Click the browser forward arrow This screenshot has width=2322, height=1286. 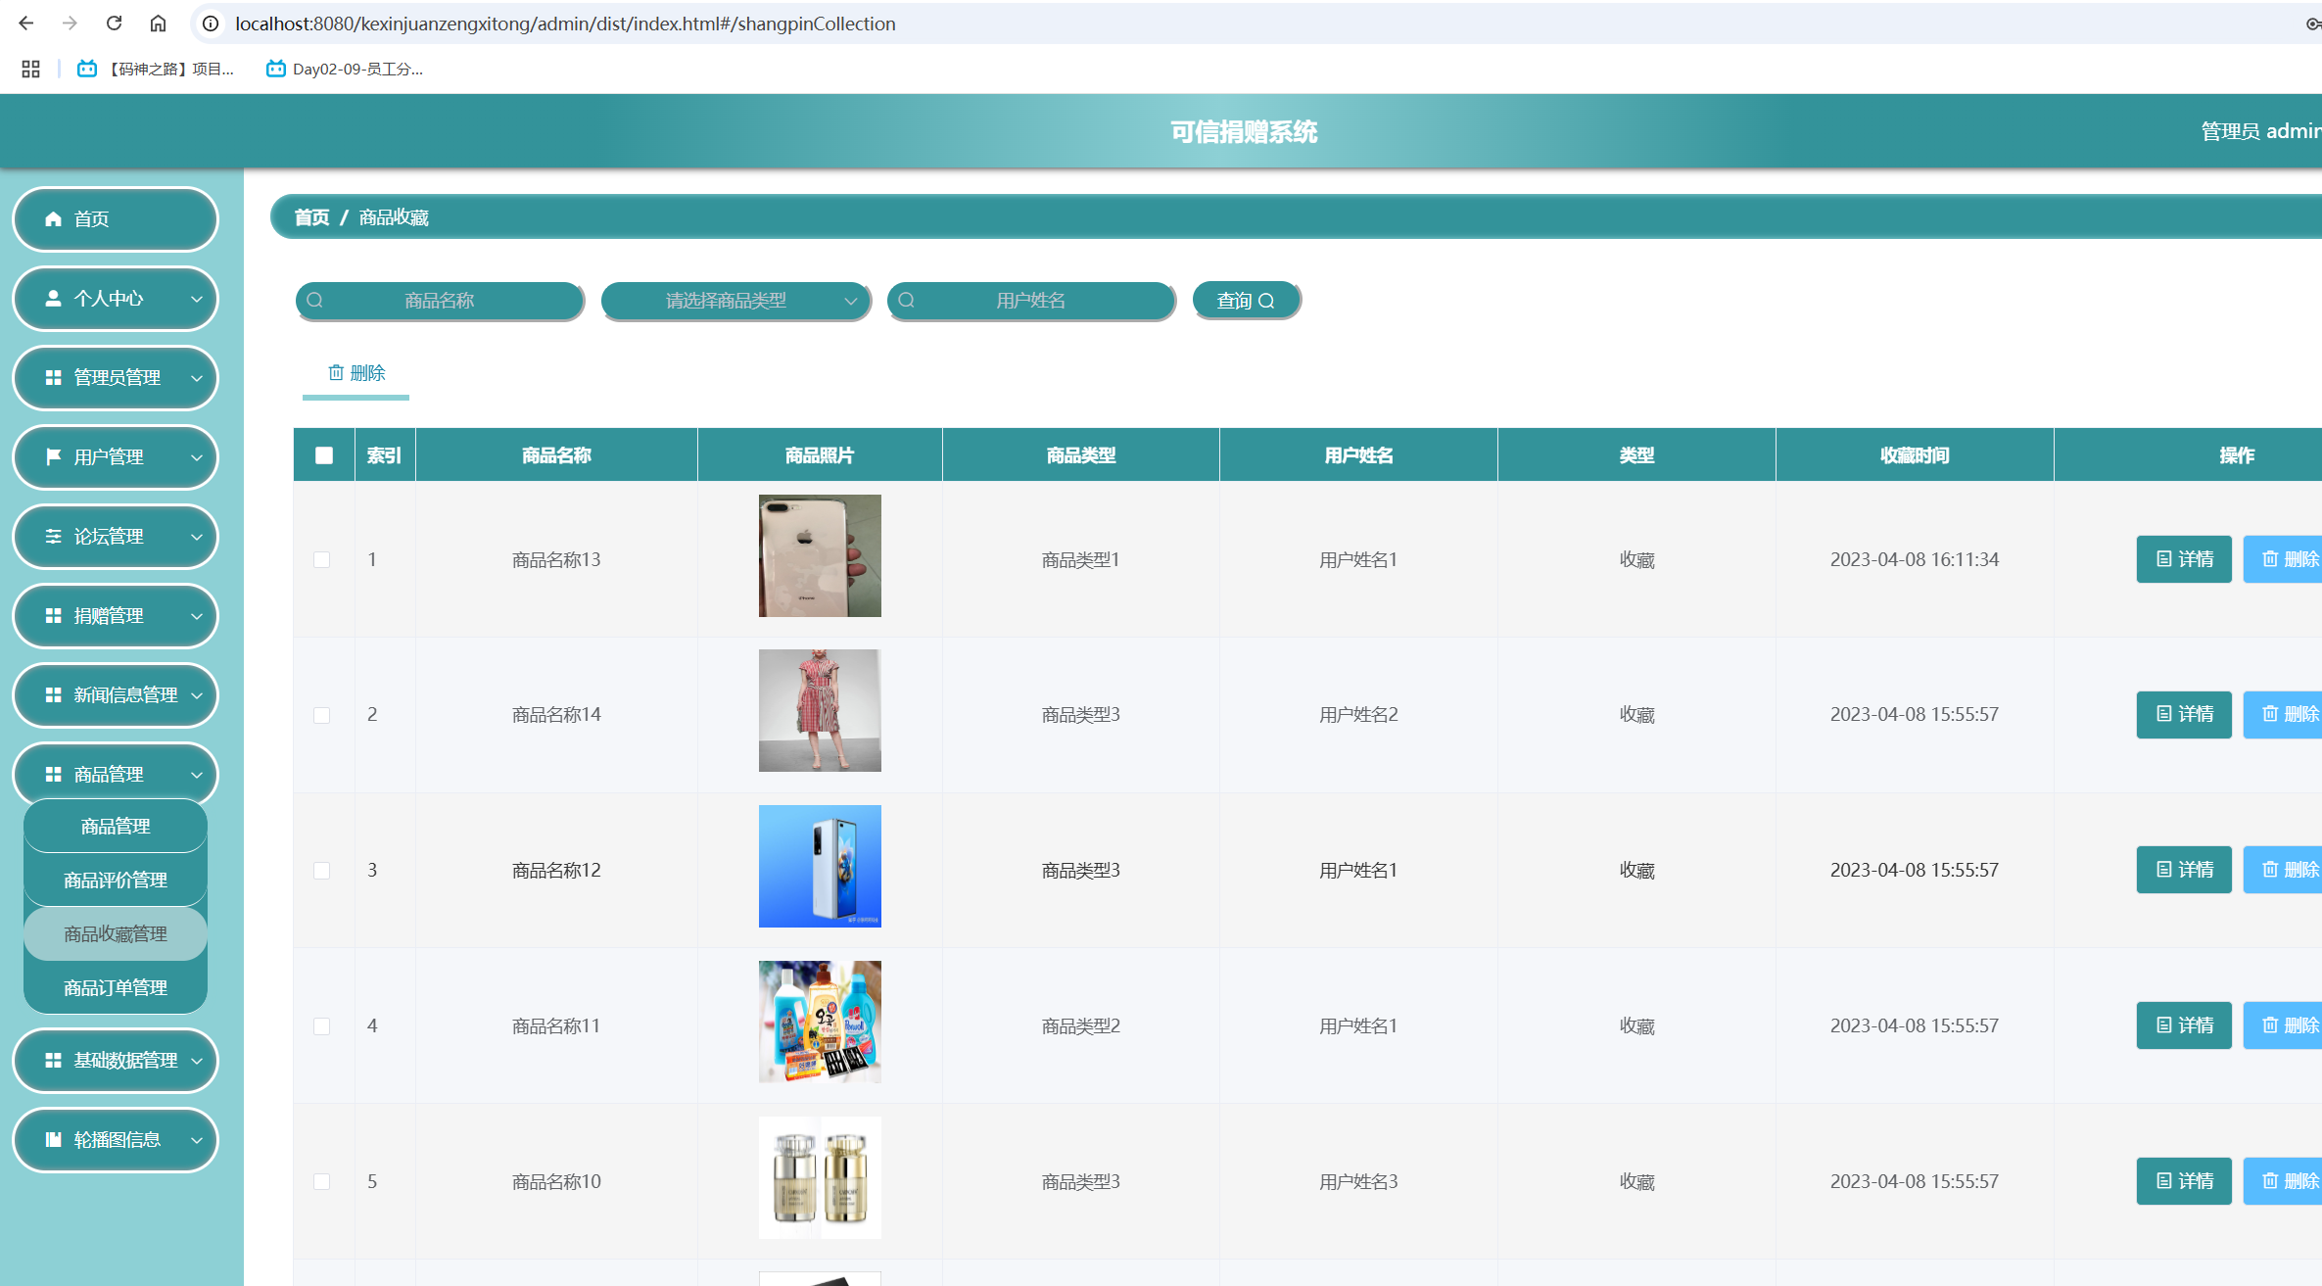(x=70, y=24)
